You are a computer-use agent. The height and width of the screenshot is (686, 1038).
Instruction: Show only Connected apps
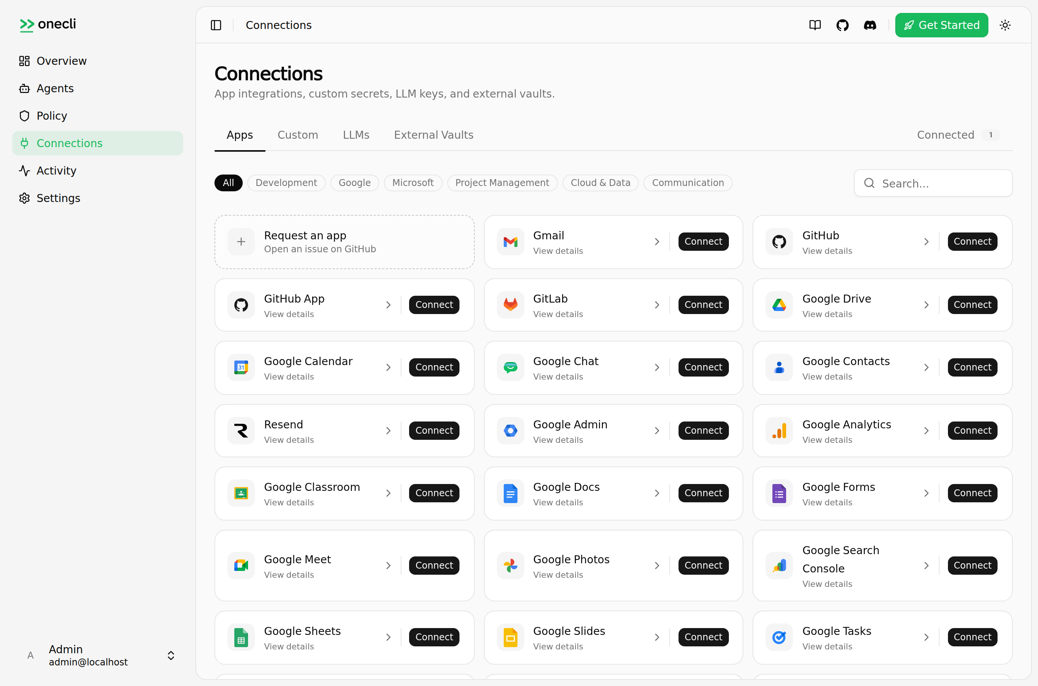coord(958,135)
